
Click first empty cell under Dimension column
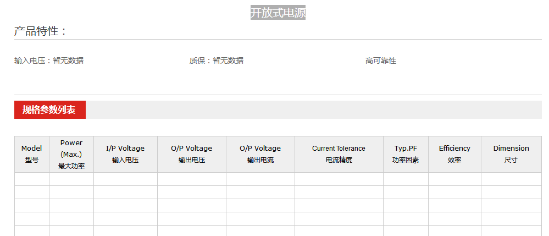tap(511, 179)
